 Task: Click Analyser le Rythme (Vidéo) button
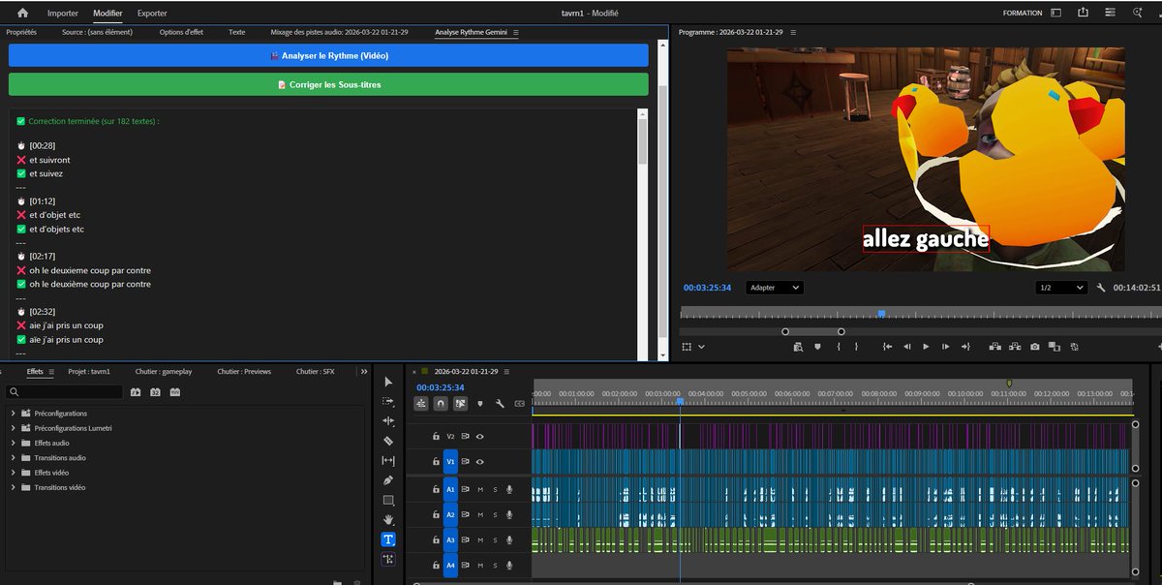[x=328, y=55]
